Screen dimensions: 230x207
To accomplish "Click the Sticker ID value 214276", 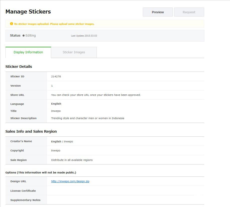I will click(x=56, y=76).
